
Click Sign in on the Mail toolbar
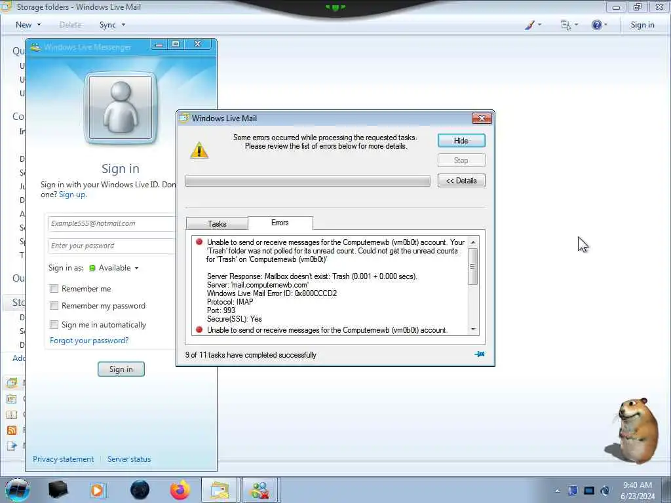(642, 25)
